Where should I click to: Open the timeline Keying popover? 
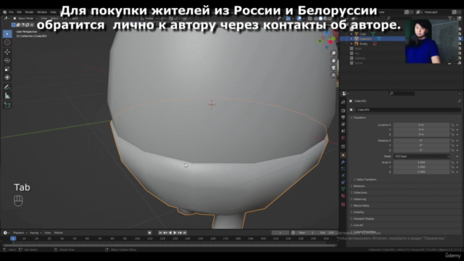coord(36,233)
